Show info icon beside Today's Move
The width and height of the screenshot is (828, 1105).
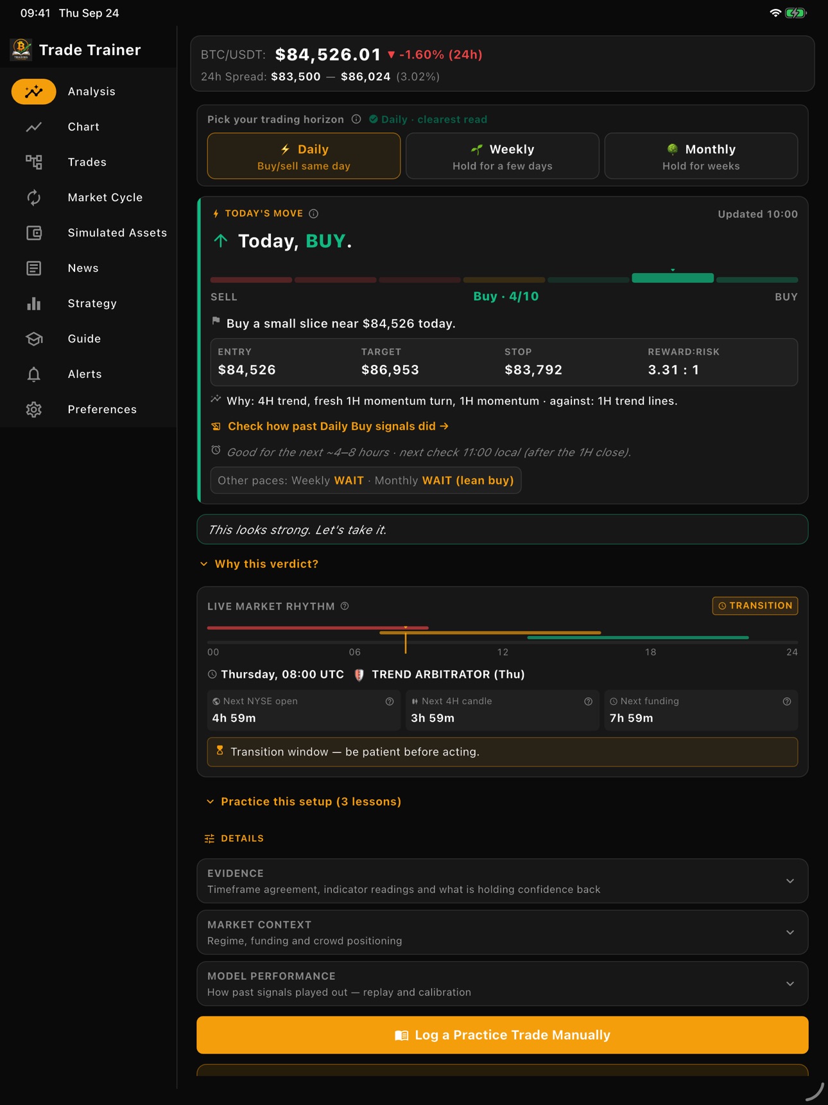(x=313, y=213)
